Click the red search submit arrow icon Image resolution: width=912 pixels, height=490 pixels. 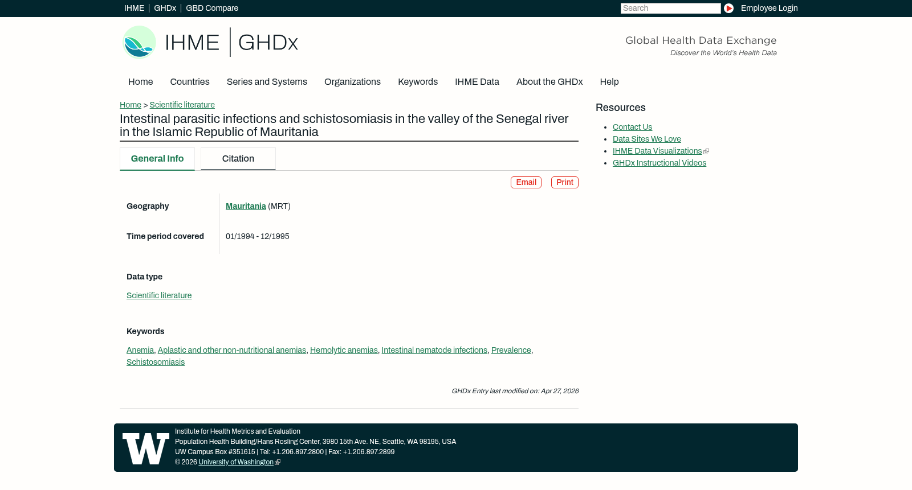(728, 8)
